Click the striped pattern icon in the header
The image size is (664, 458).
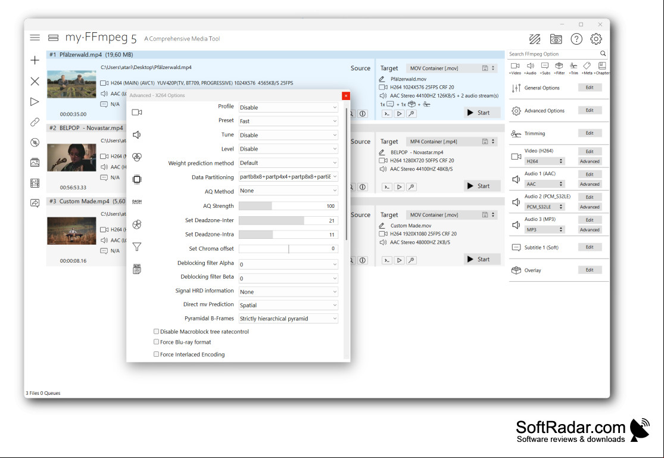535,39
